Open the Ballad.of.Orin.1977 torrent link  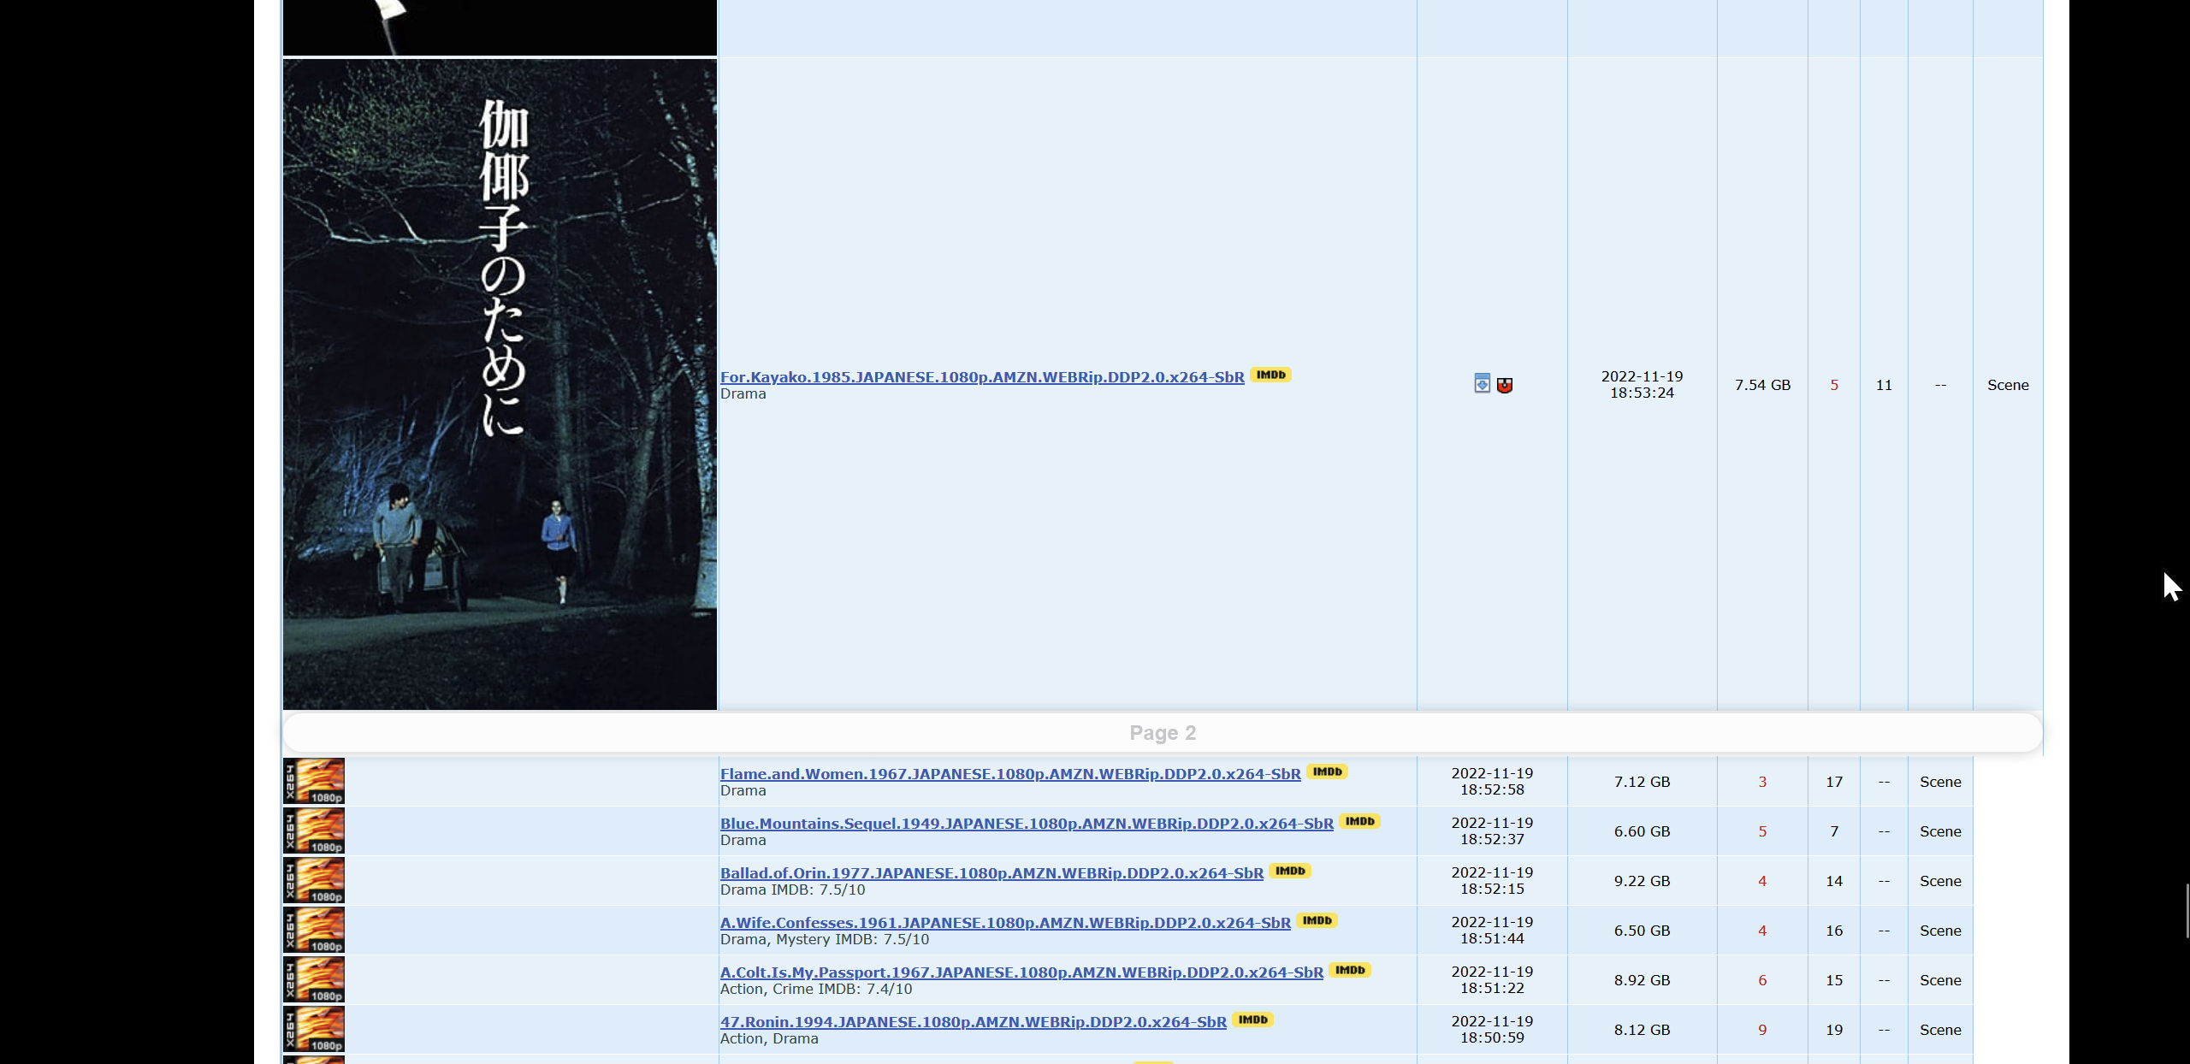coord(991,873)
